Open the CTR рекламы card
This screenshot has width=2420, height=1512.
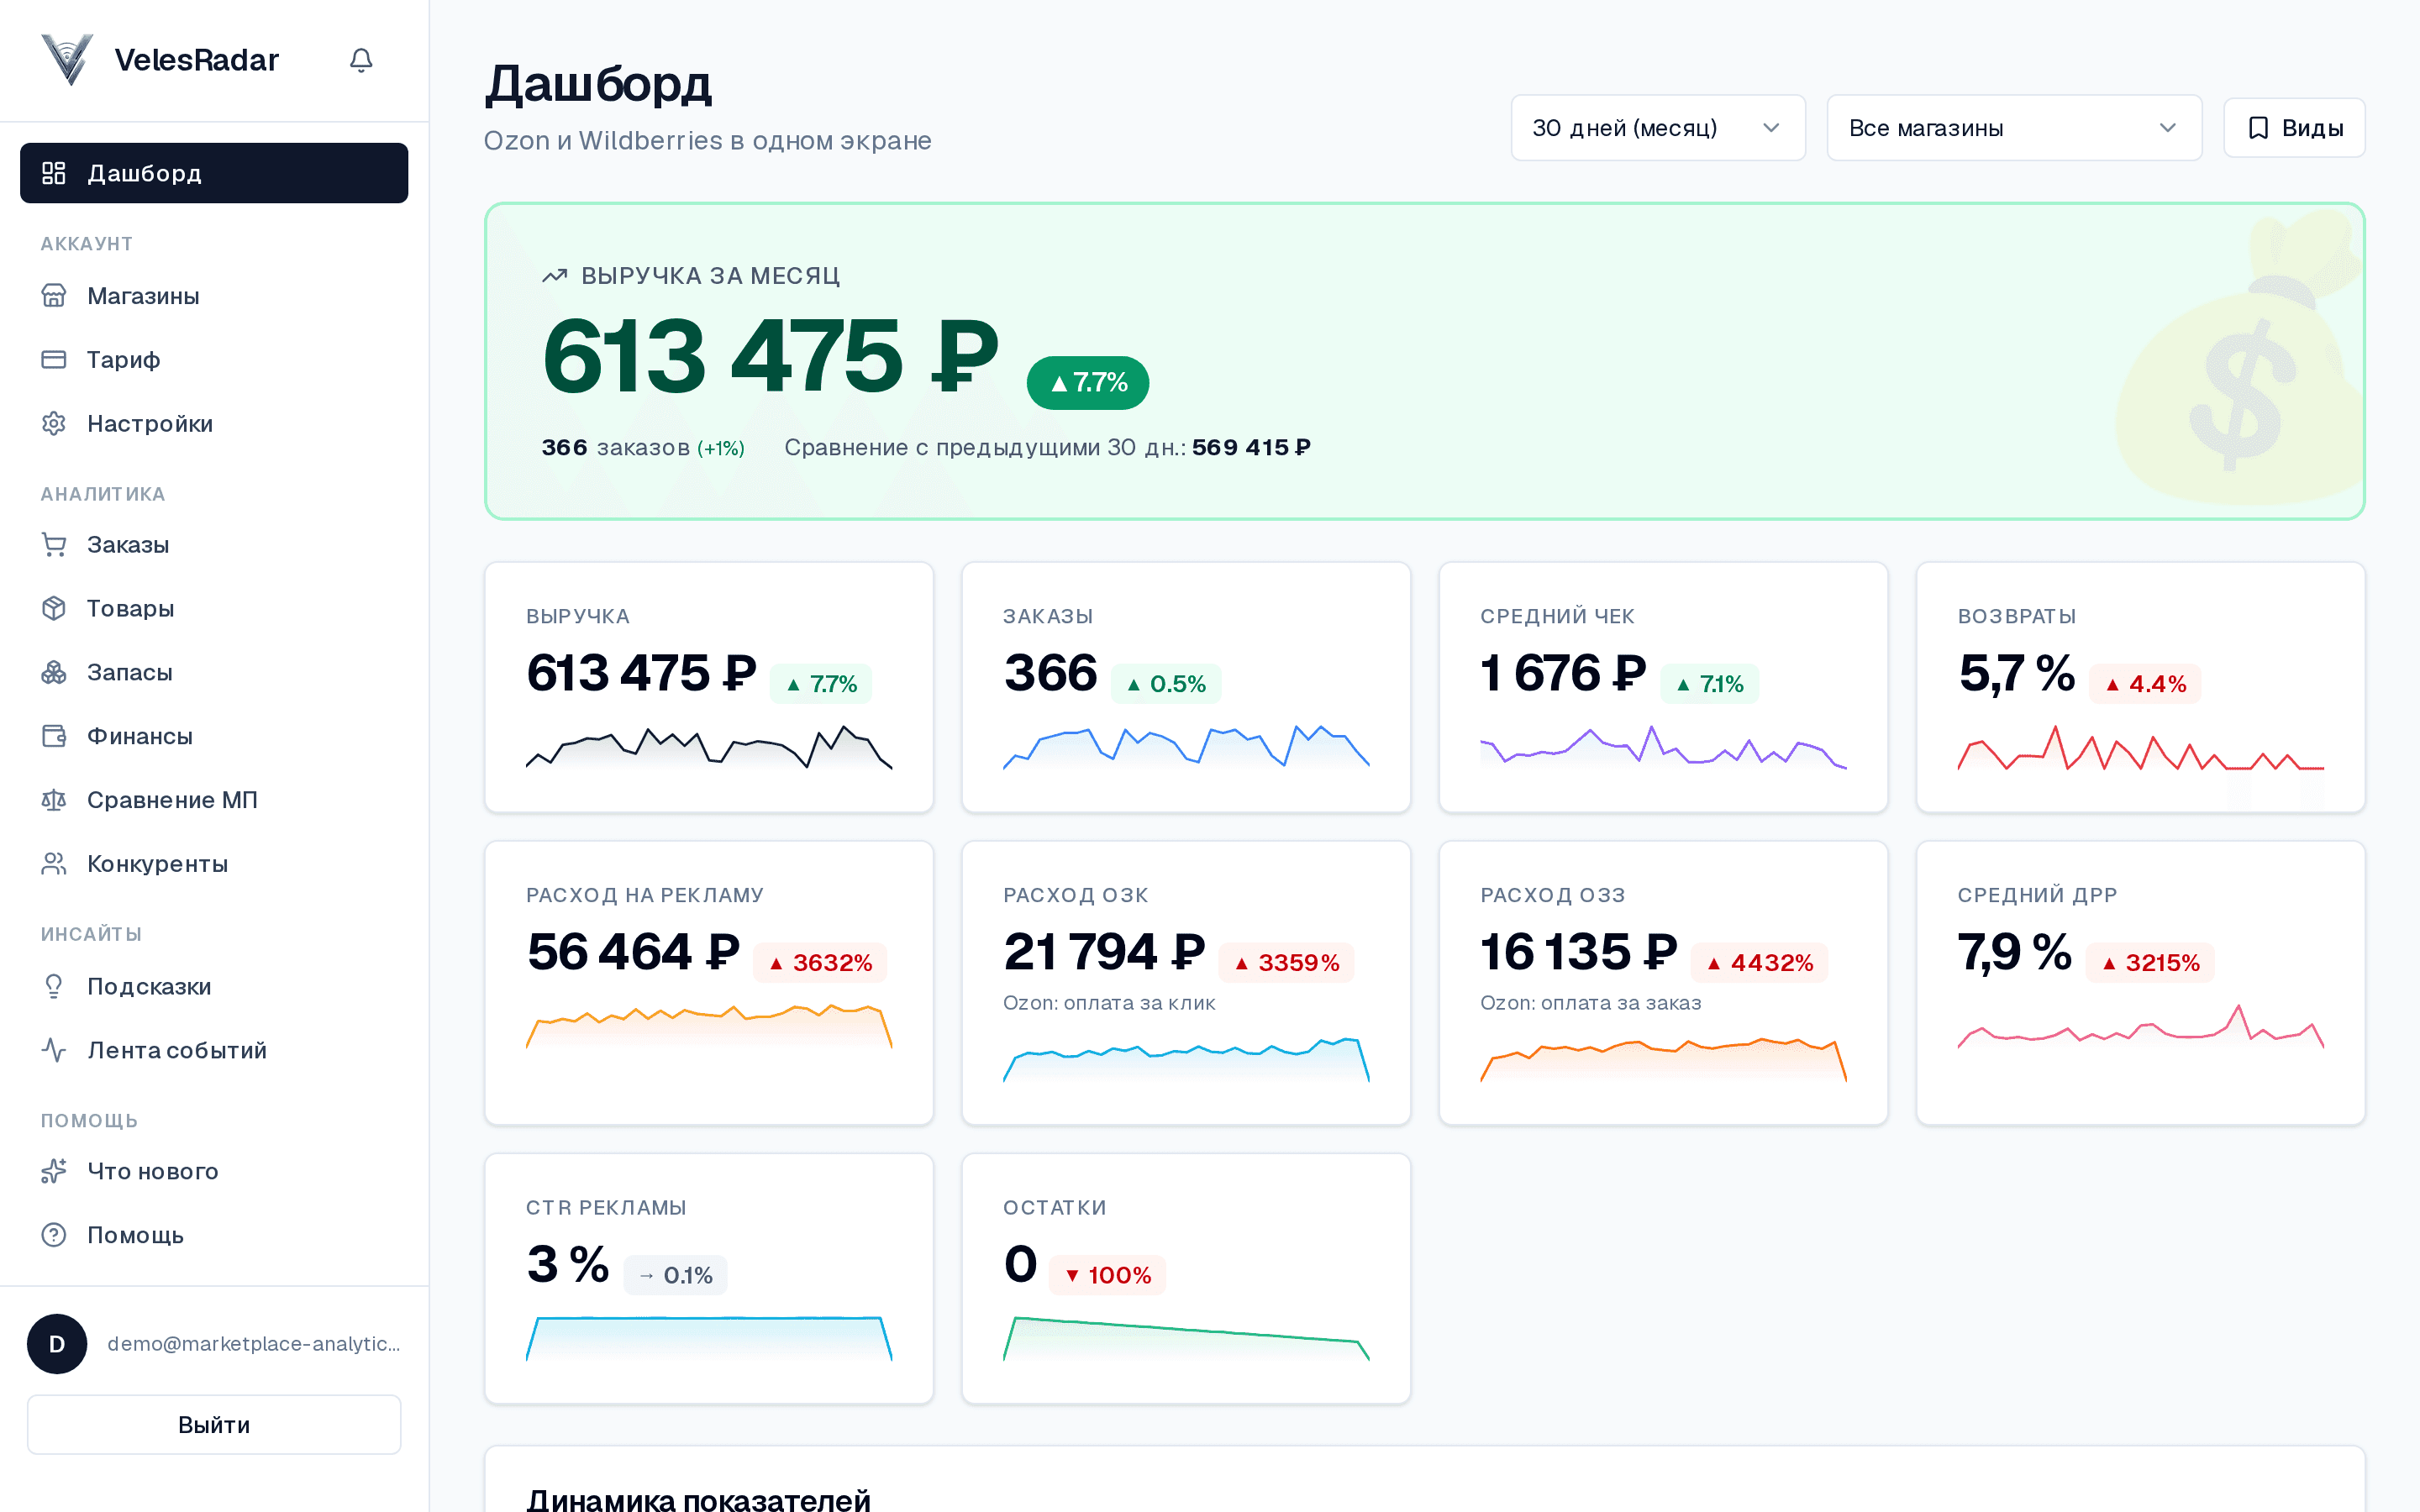709,1279
